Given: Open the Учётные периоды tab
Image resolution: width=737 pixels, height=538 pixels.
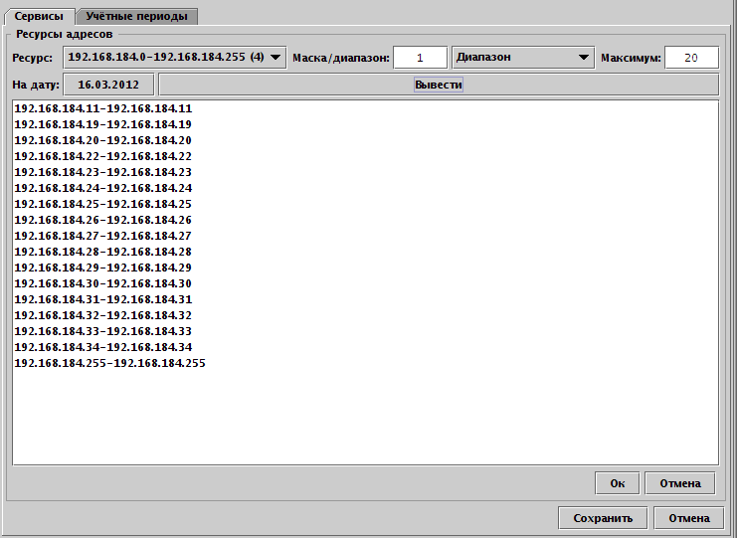Looking at the screenshot, I should pos(136,16).
